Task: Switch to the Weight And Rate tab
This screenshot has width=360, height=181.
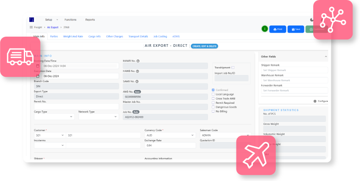Action: 73,36
